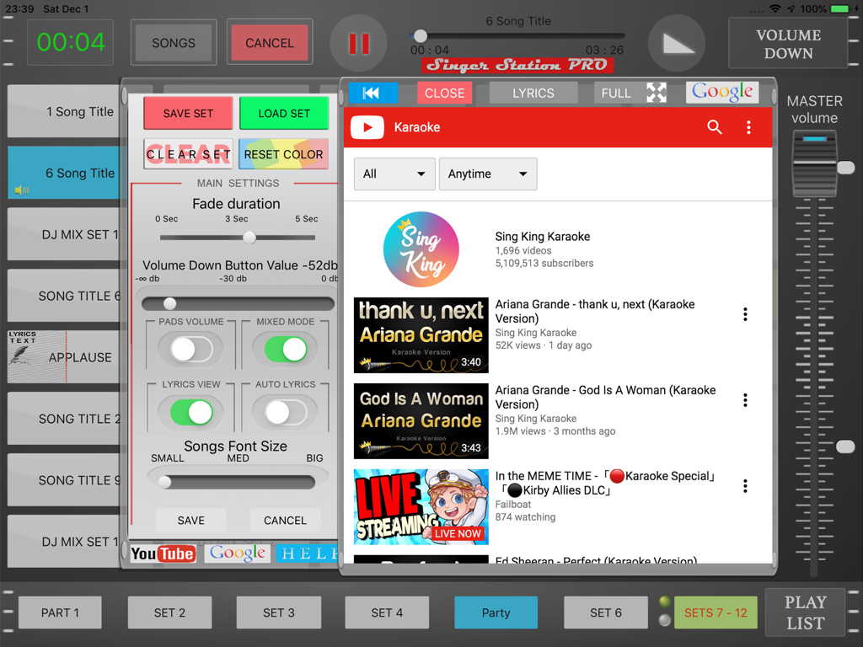Open the All filter dropdown
Image resolution: width=863 pixels, height=647 pixels.
click(394, 174)
